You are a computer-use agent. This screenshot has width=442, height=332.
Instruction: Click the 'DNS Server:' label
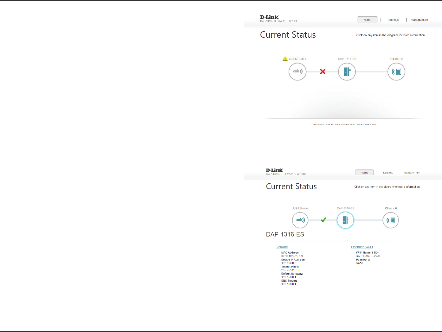(289, 281)
